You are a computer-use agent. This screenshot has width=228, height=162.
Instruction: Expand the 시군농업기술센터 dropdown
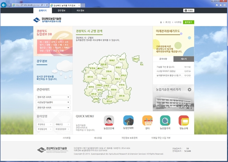point(53,102)
